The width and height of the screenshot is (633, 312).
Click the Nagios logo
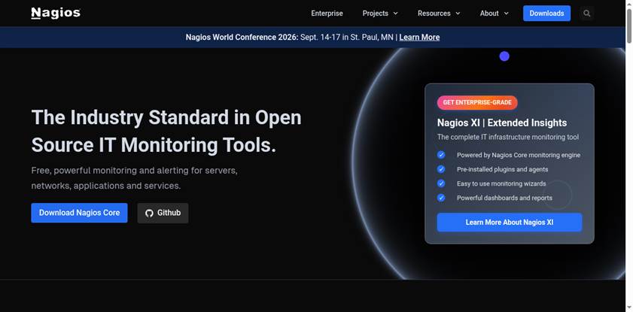coord(56,14)
